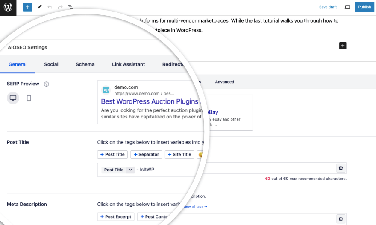Screen dimensions: 376x225
Task: Click Save draft
Action: click(x=328, y=7)
